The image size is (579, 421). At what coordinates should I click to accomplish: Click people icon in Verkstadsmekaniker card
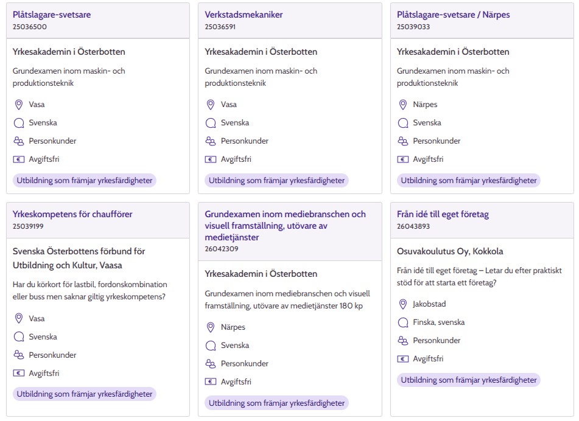click(x=211, y=141)
